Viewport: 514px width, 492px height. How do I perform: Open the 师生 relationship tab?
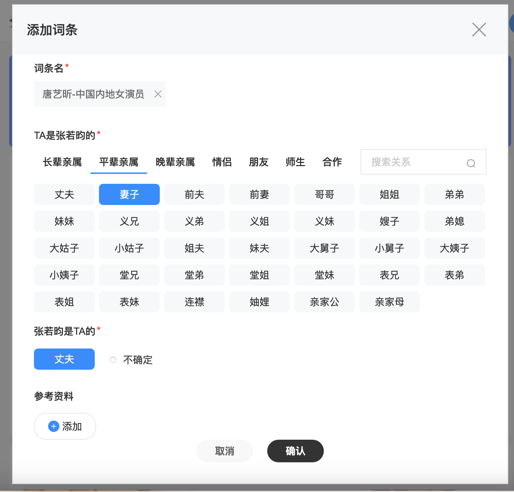click(296, 162)
